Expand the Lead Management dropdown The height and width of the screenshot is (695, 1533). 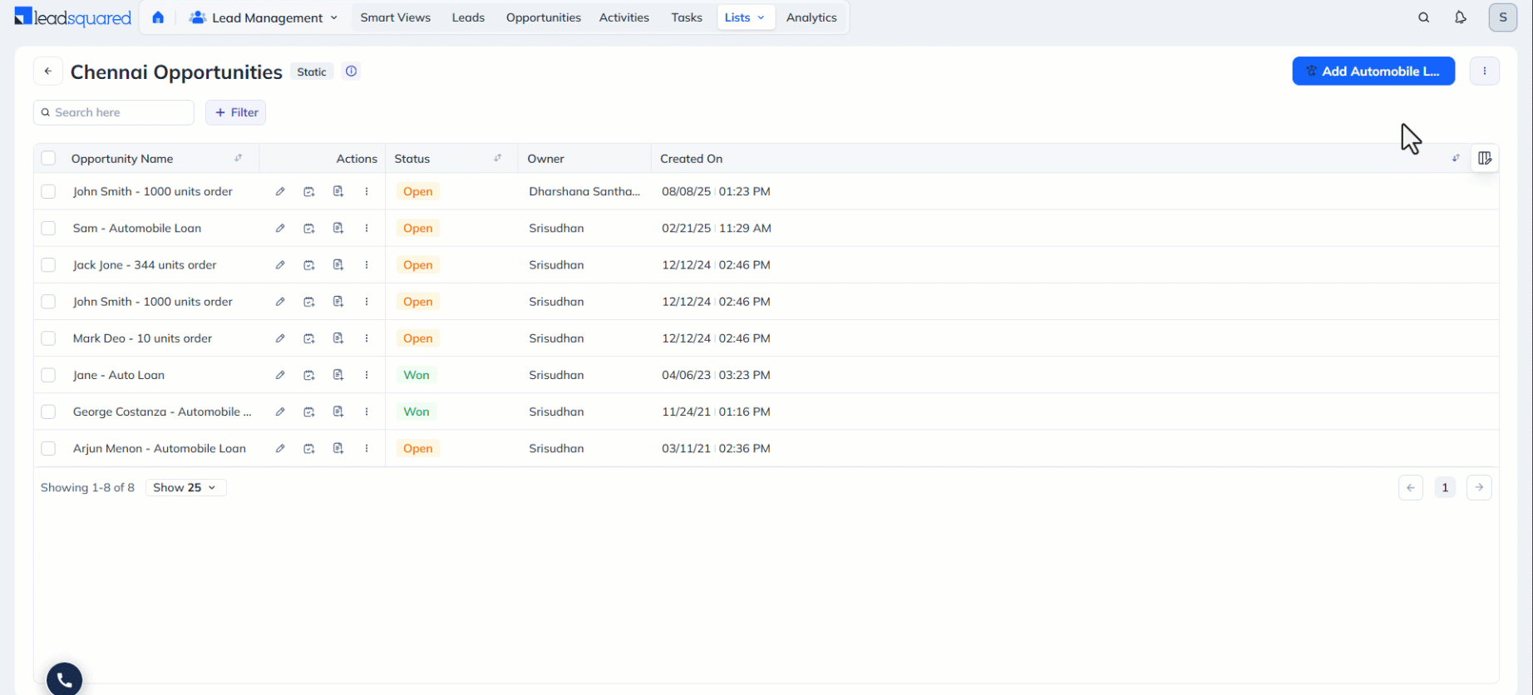tap(264, 17)
